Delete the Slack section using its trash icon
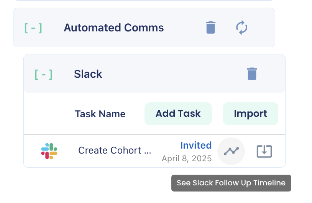Viewport: 312px width, 203px height. [252, 74]
